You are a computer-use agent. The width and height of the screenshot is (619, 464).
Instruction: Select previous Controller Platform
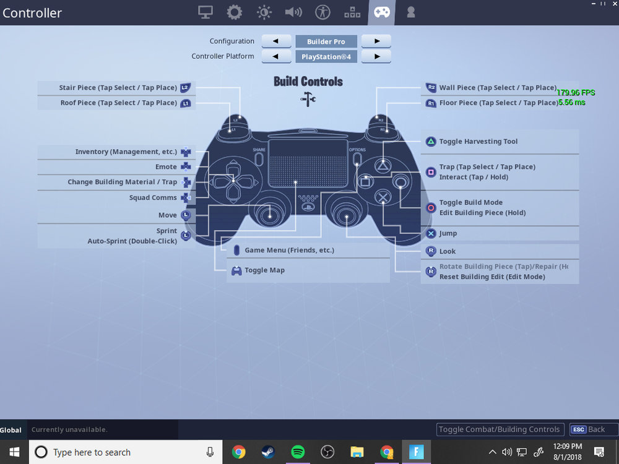click(276, 56)
